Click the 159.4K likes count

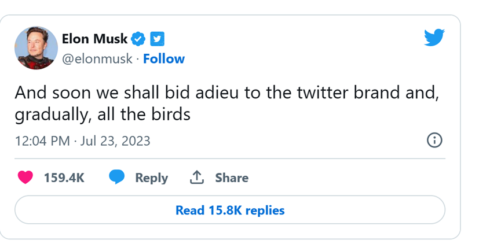pos(64,178)
